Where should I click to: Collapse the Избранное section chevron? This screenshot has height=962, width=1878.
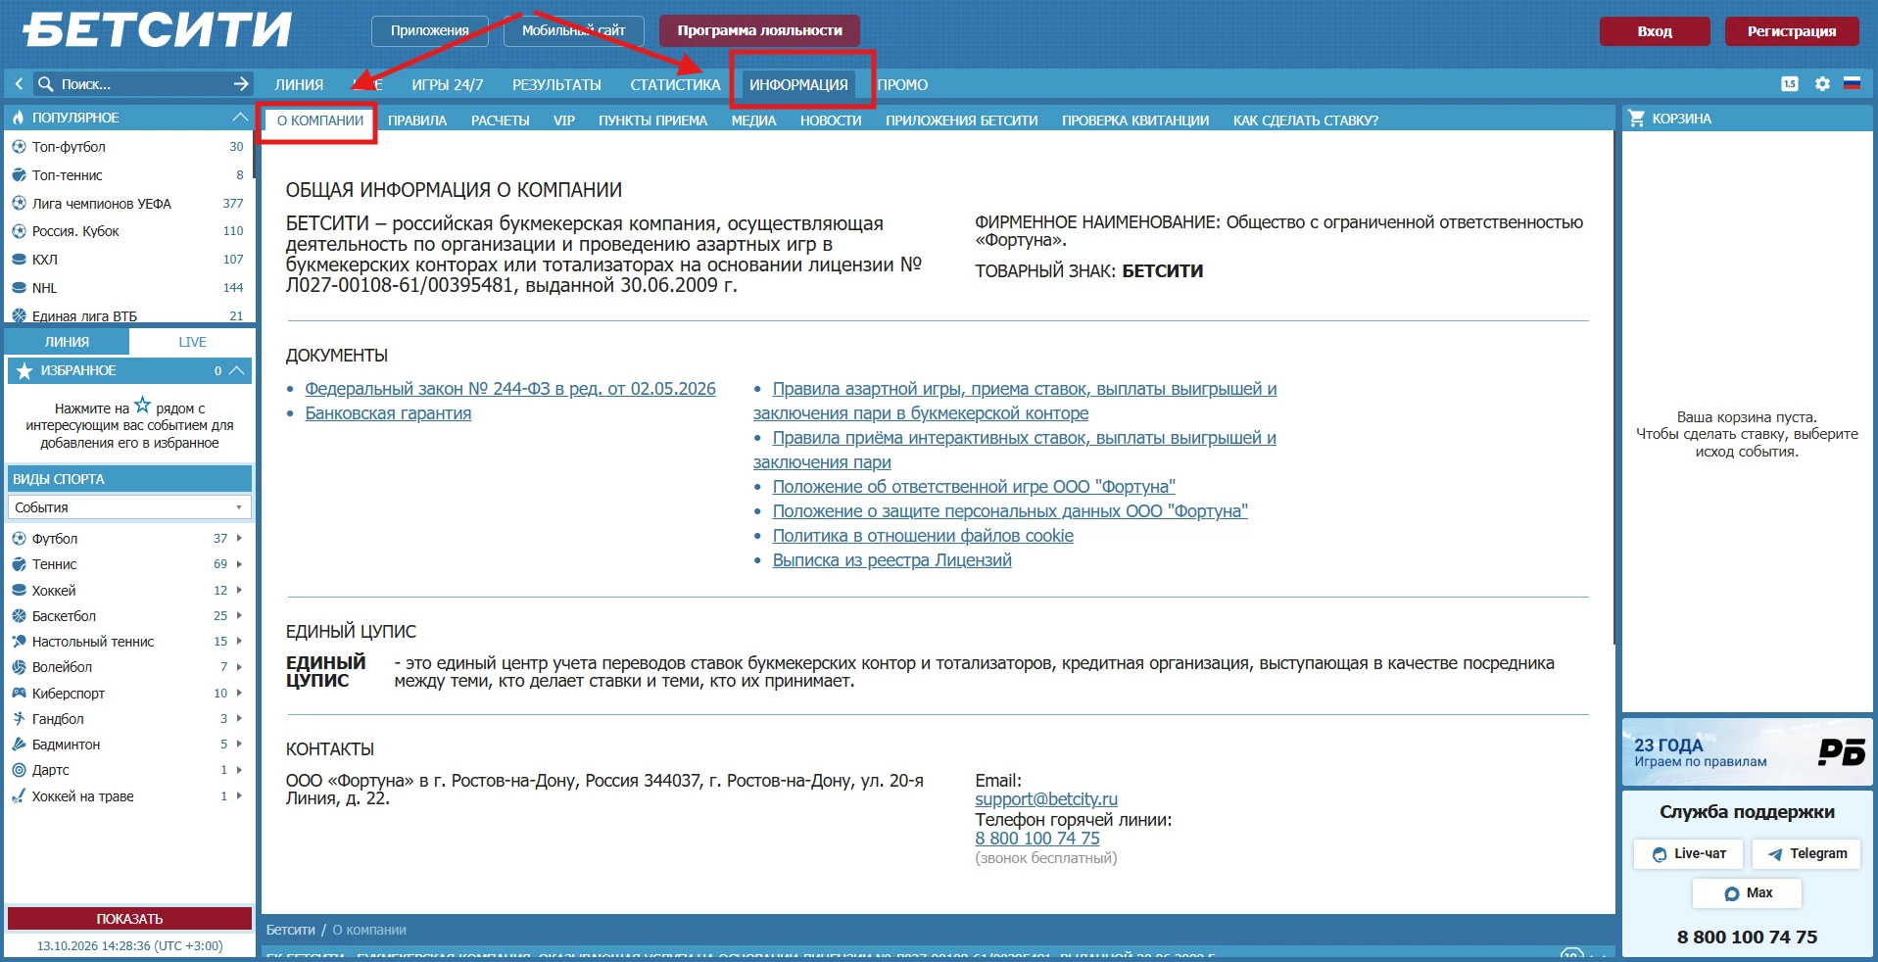(x=236, y=370)
